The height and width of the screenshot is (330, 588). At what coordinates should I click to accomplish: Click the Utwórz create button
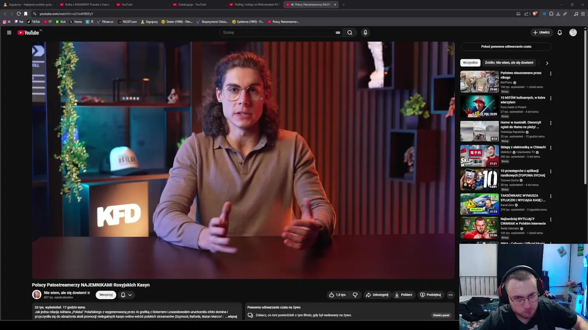click(541, 33)
